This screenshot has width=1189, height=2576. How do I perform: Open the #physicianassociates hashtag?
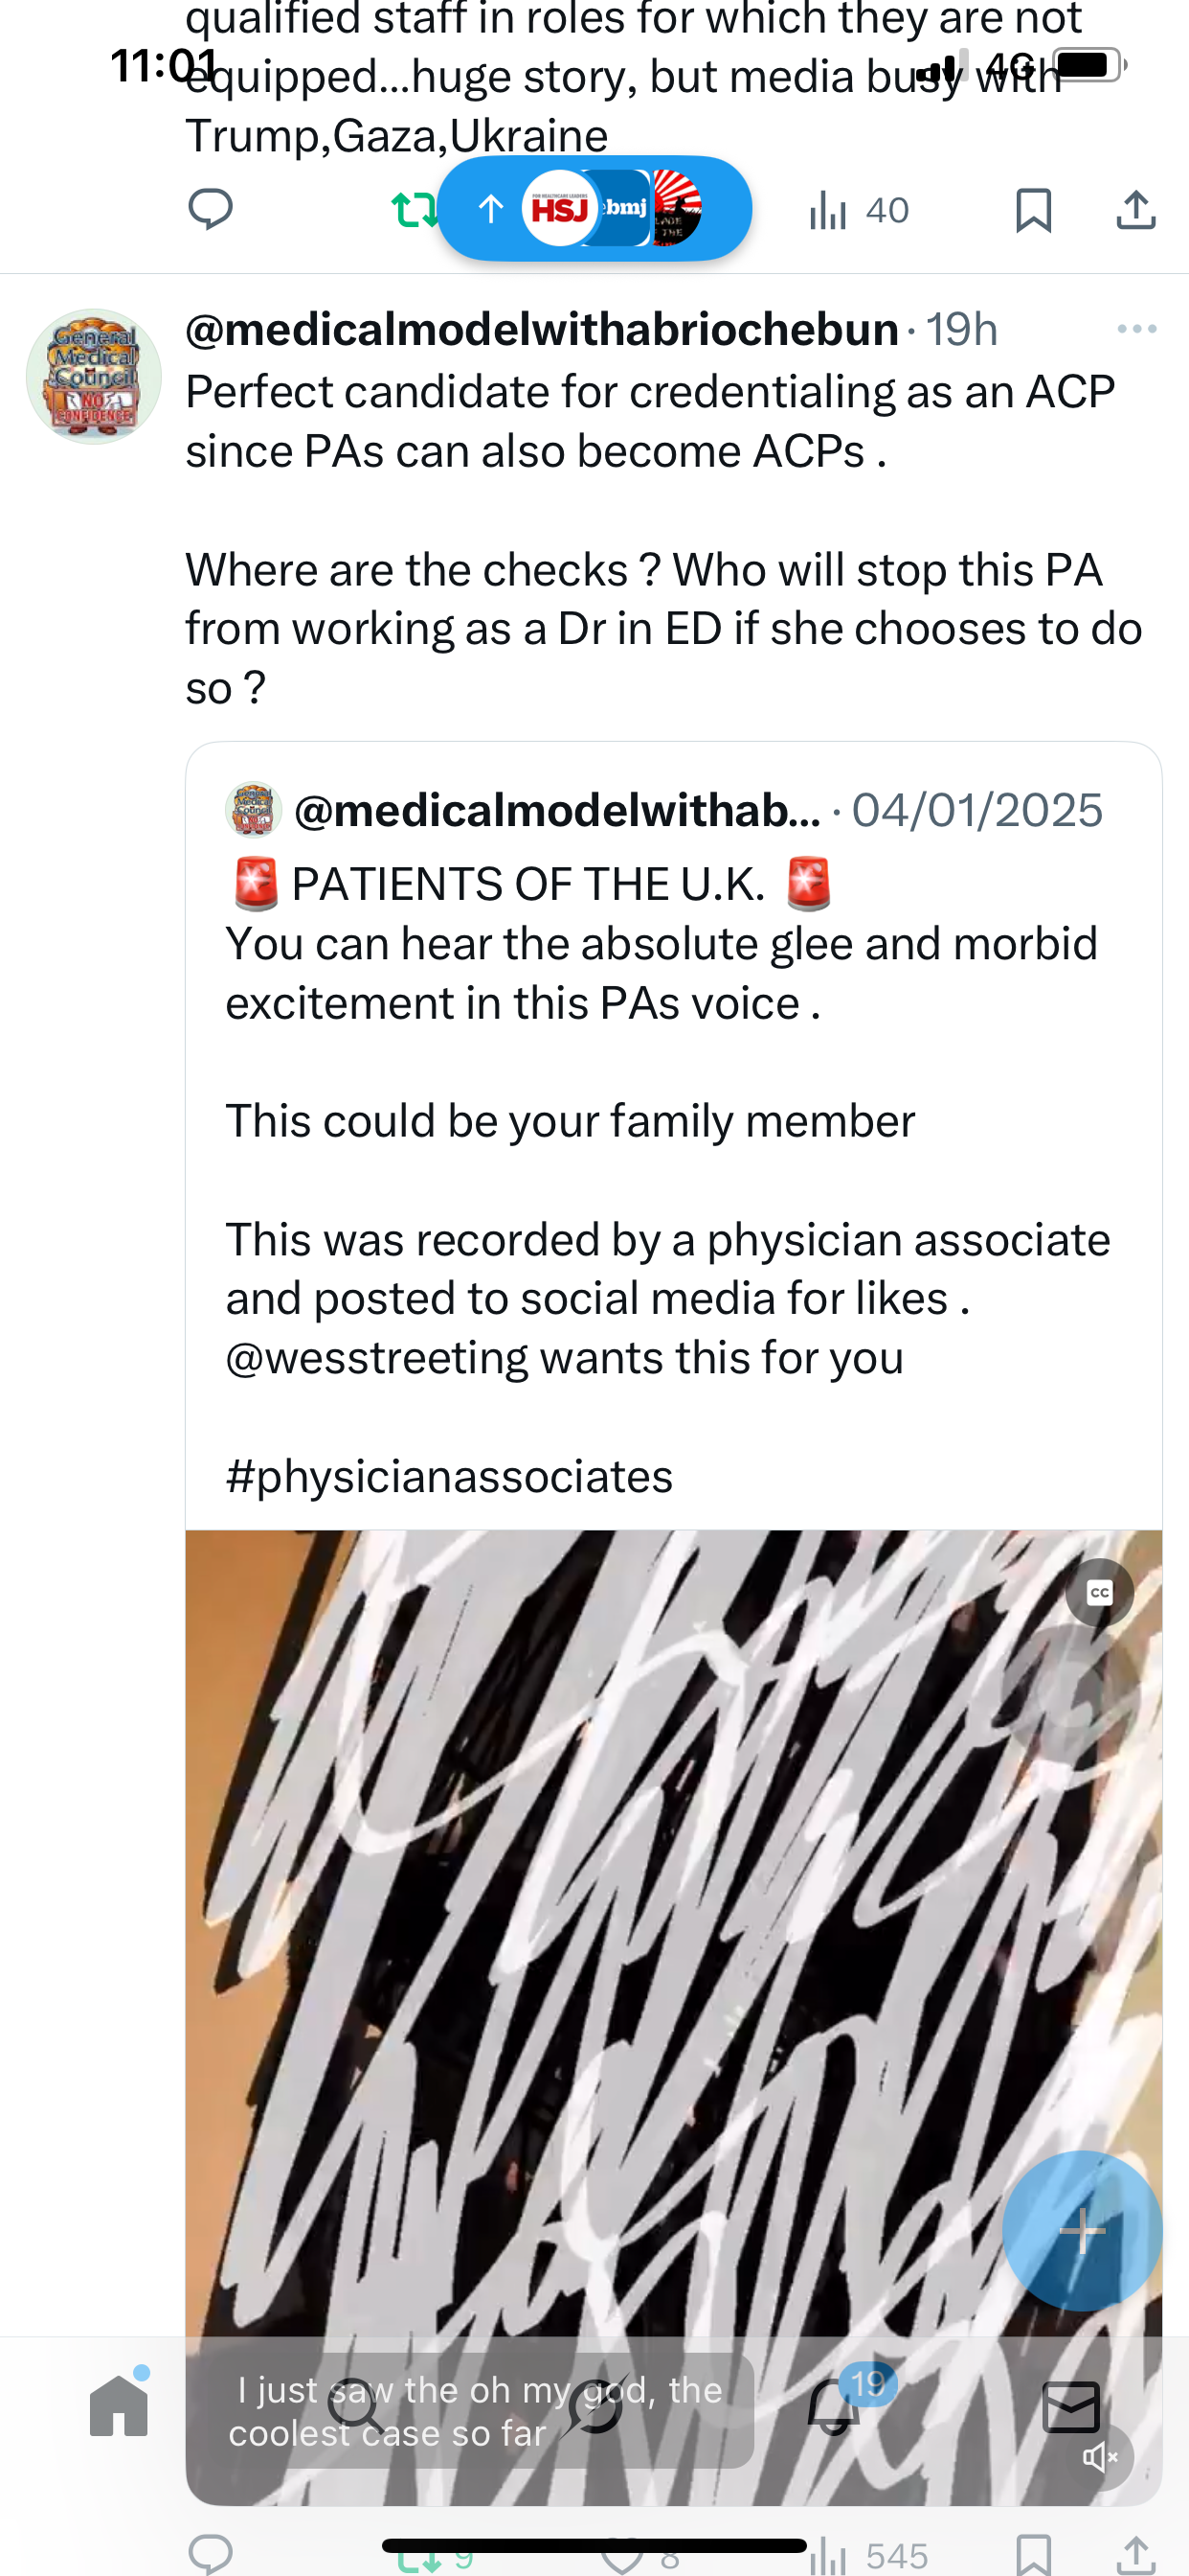(450, 1476)
